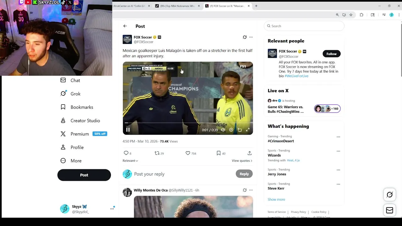
Task: Open the Privacy Policy link
Action: click(298, 212)
